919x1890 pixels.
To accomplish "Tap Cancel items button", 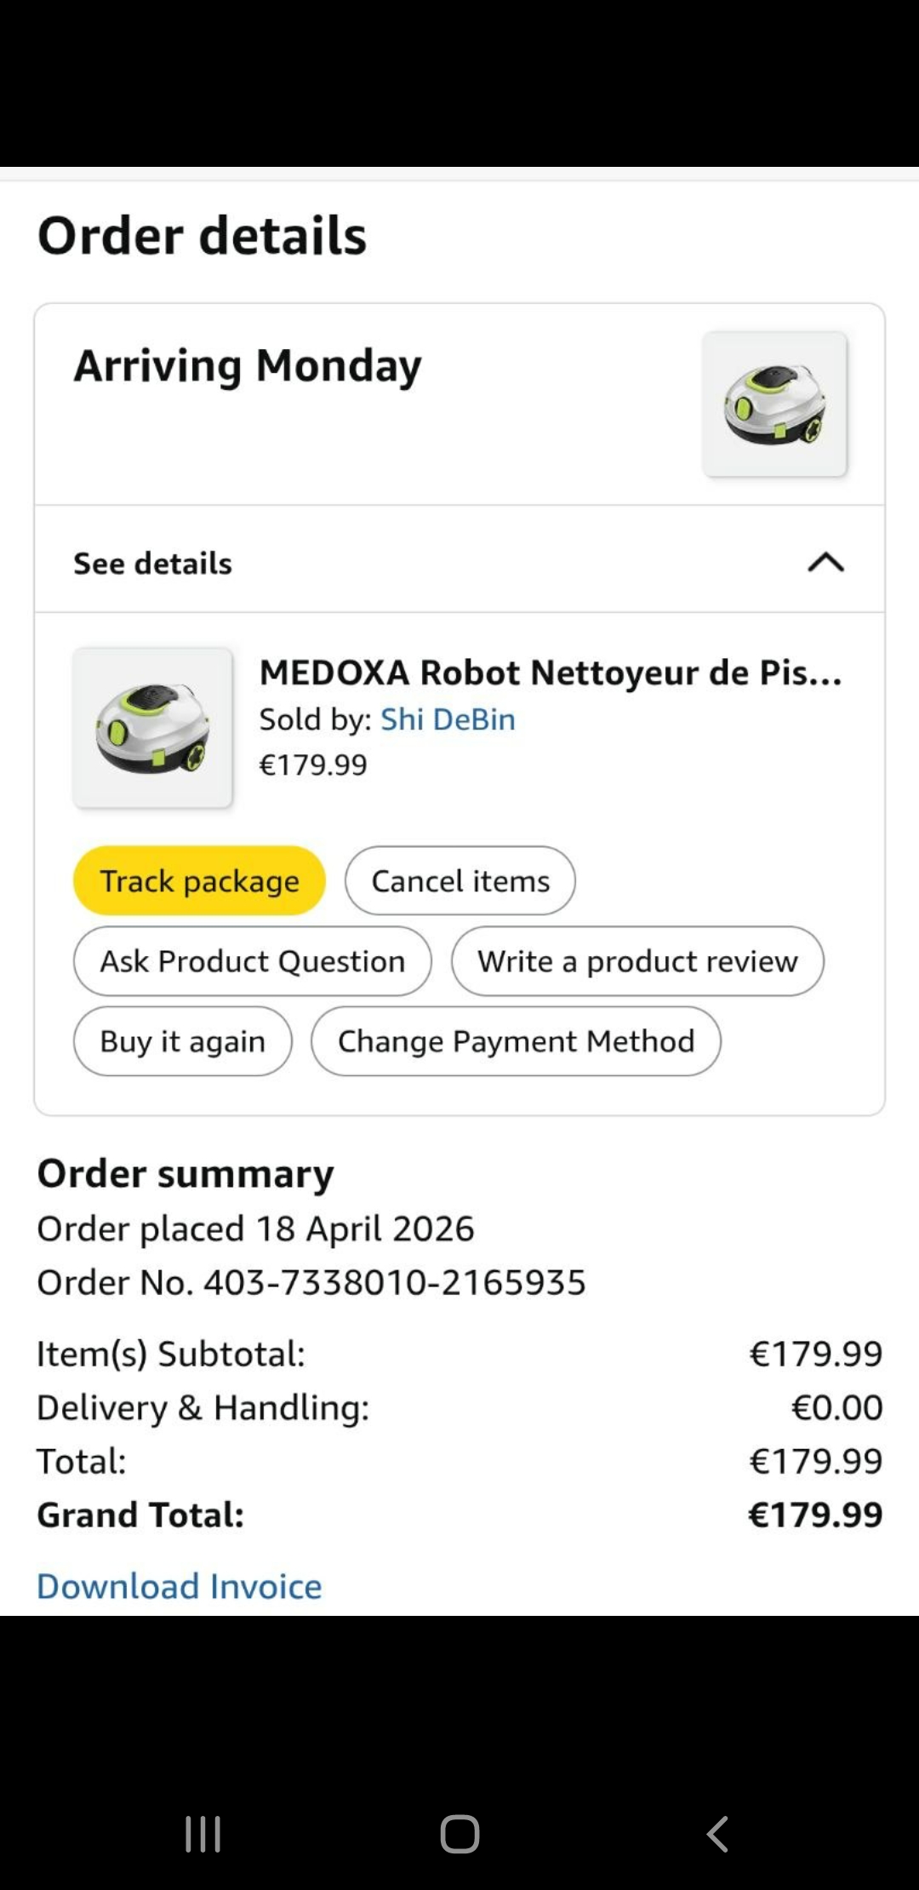I will click(x=460, y=881).
